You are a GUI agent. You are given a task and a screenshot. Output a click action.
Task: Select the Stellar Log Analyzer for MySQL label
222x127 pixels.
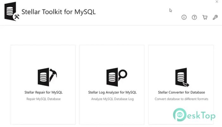[112, 92]
